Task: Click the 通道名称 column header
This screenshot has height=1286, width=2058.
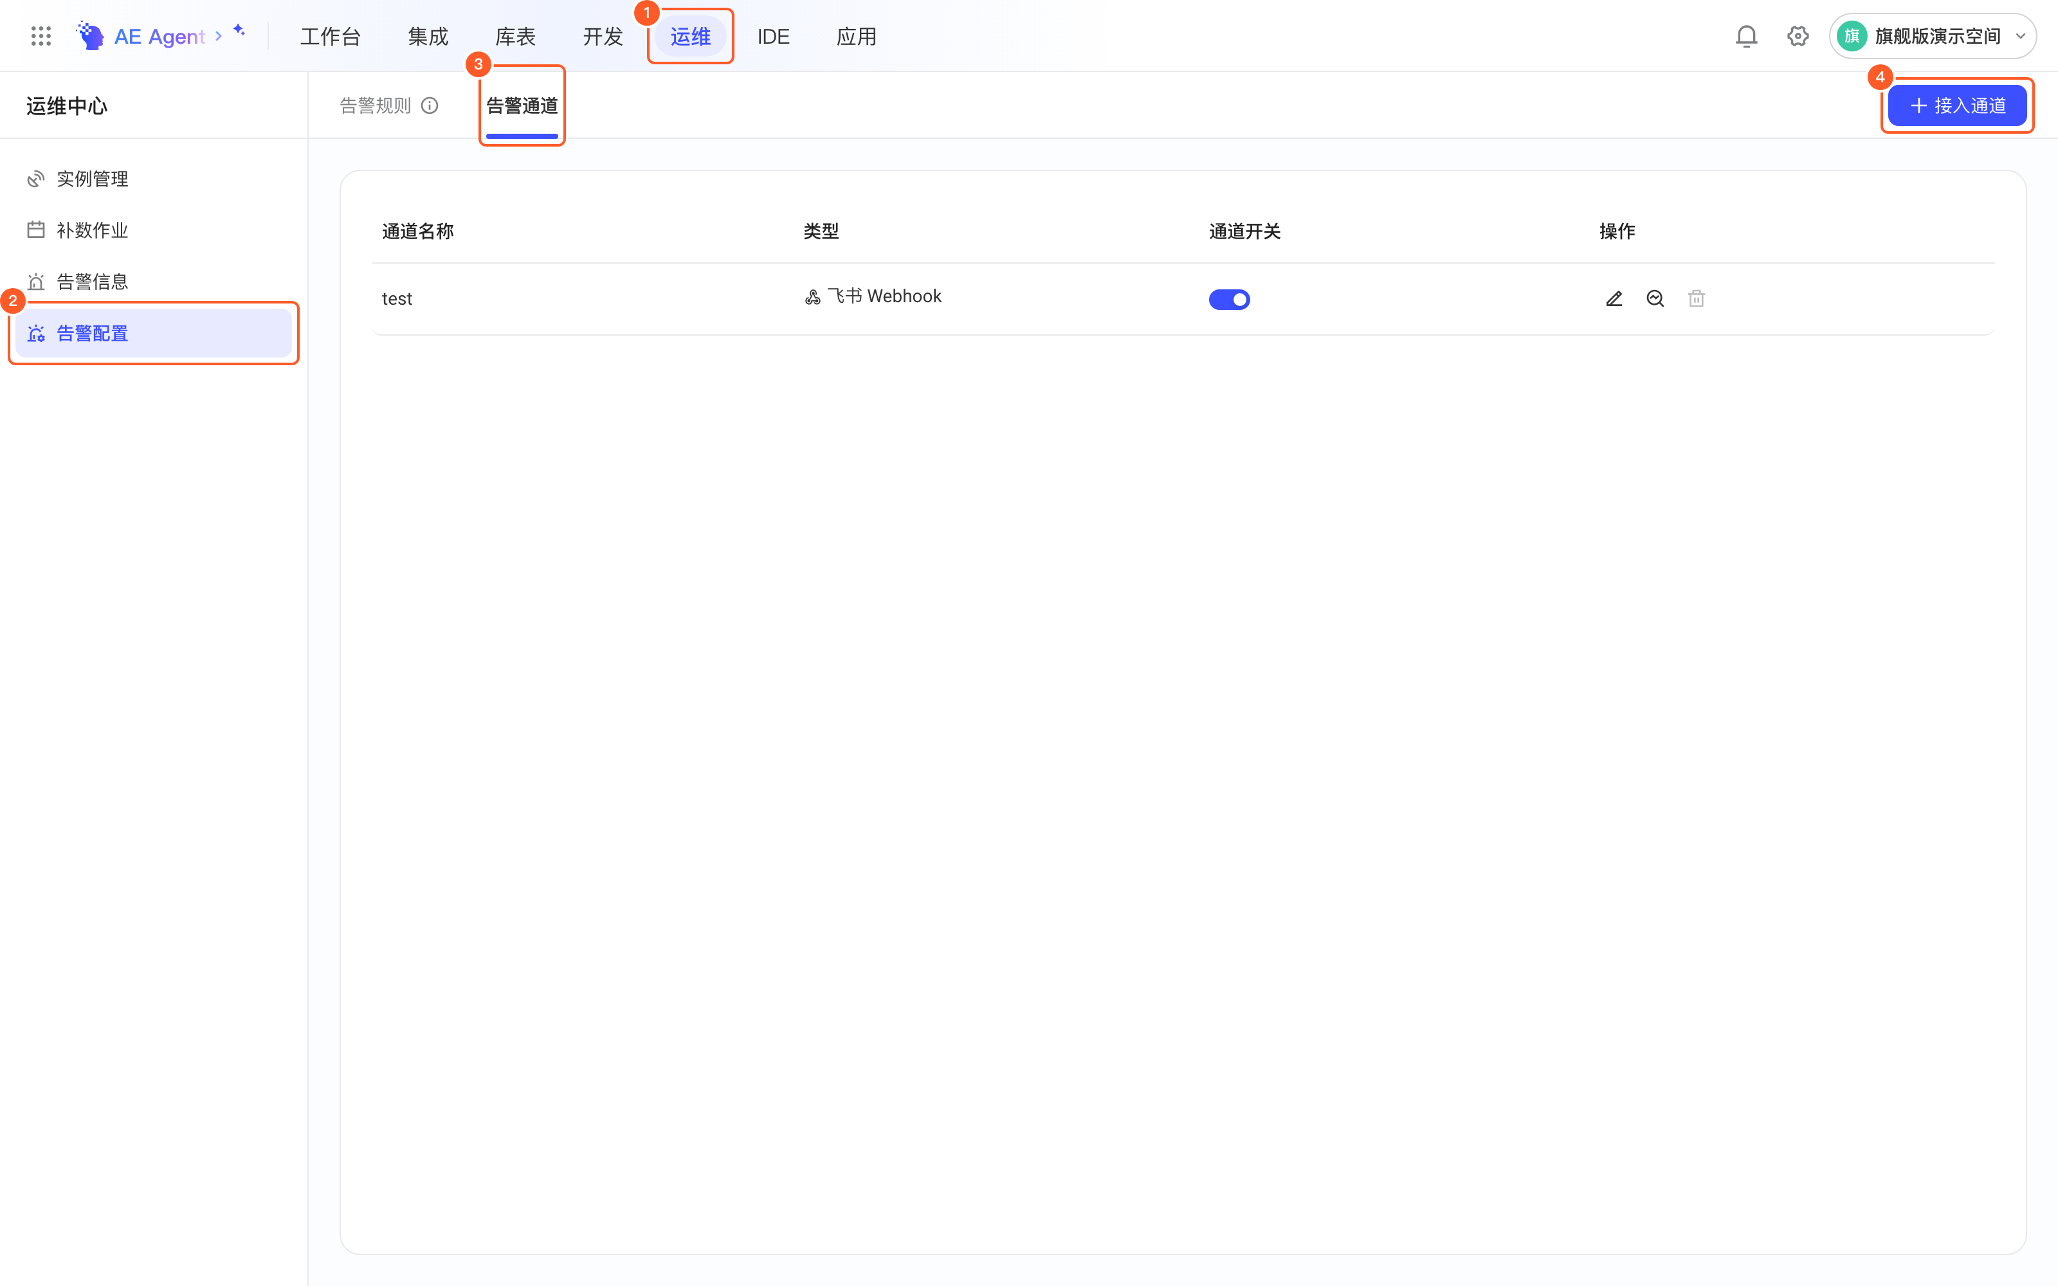Action: click(417, 231)
